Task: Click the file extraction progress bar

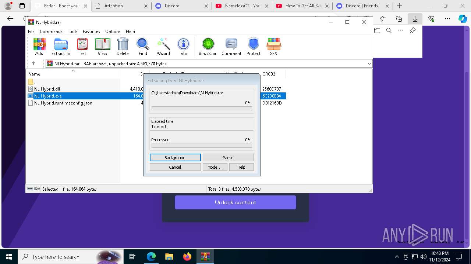Action: 202,109
